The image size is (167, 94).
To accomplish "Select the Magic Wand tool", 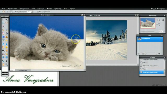I will pyautogui.click(x=3, y=26).
